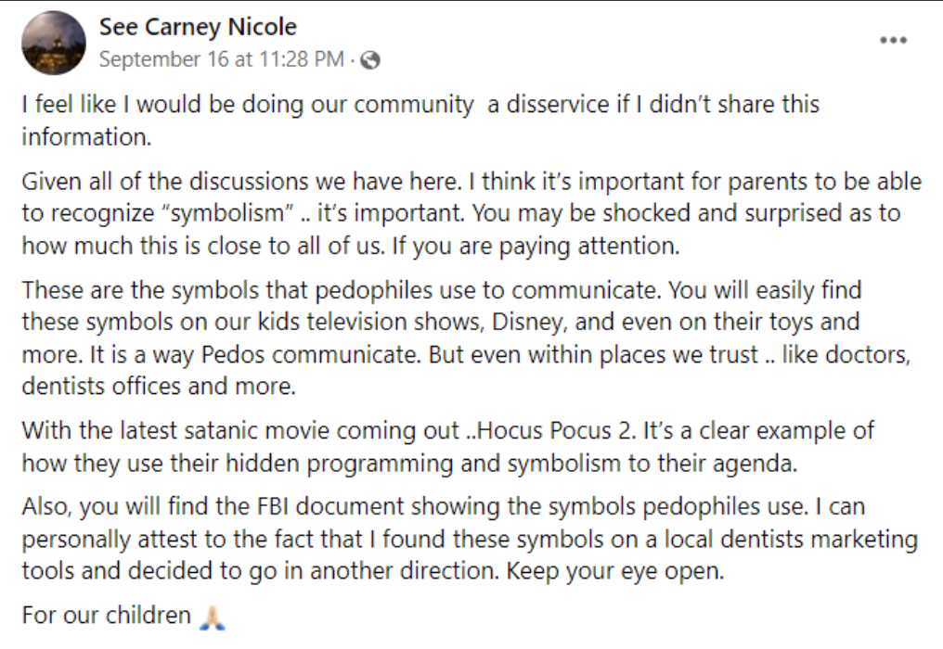Click the paragraph starting "I feel like"

pyautogui.click(x=420, y=120)
